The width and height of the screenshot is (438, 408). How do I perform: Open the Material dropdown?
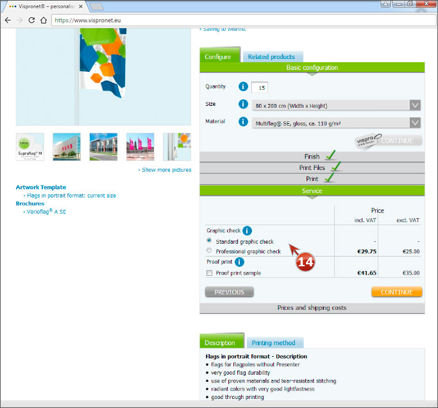click(x=336, y=123)
